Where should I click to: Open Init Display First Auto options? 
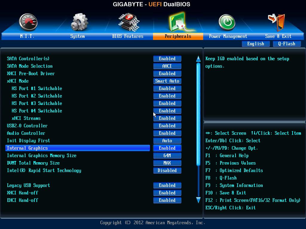(x=167, y=141)
